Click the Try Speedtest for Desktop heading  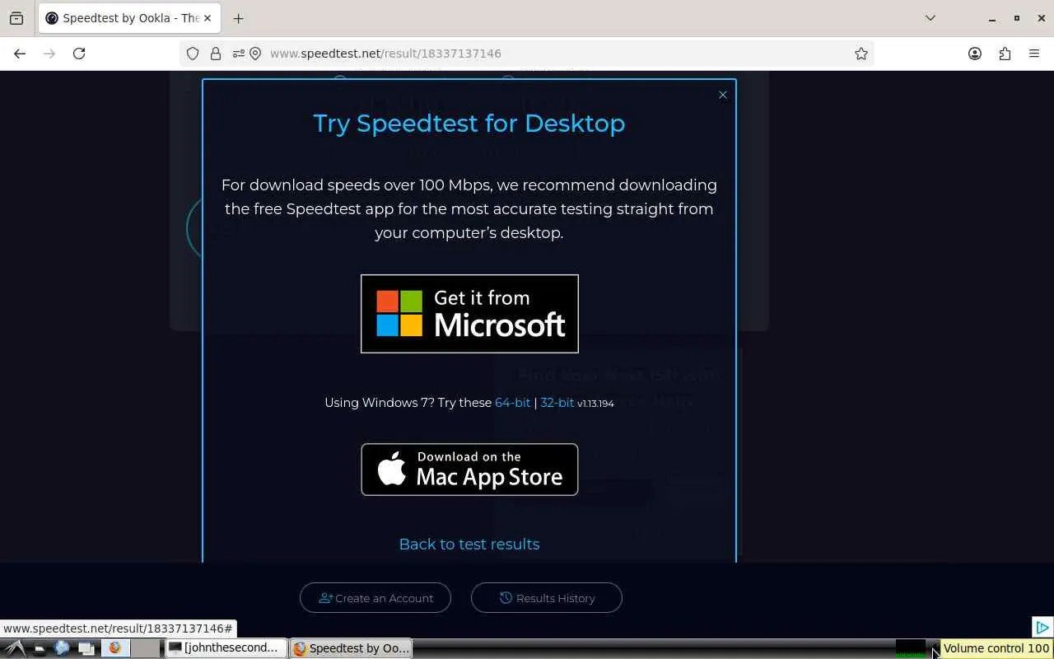click(469, 124)
